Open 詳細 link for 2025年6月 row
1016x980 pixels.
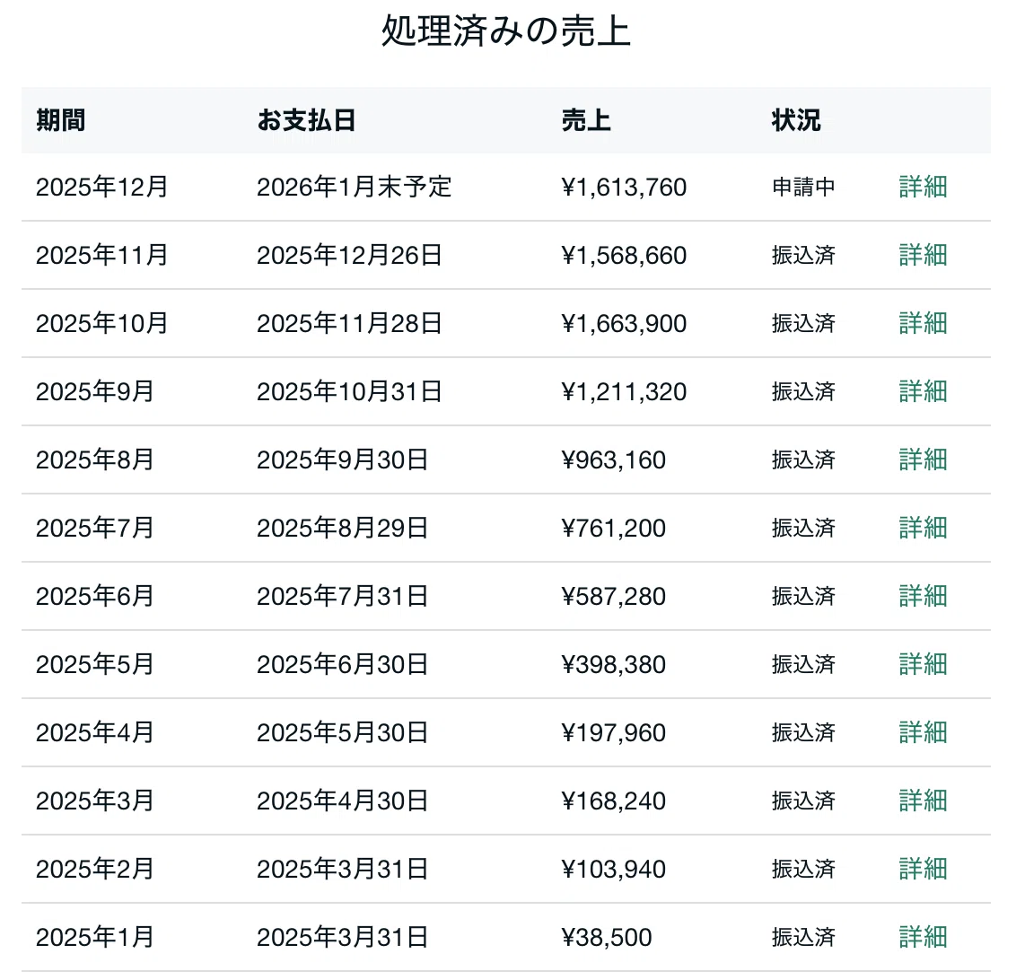[923, 596]
